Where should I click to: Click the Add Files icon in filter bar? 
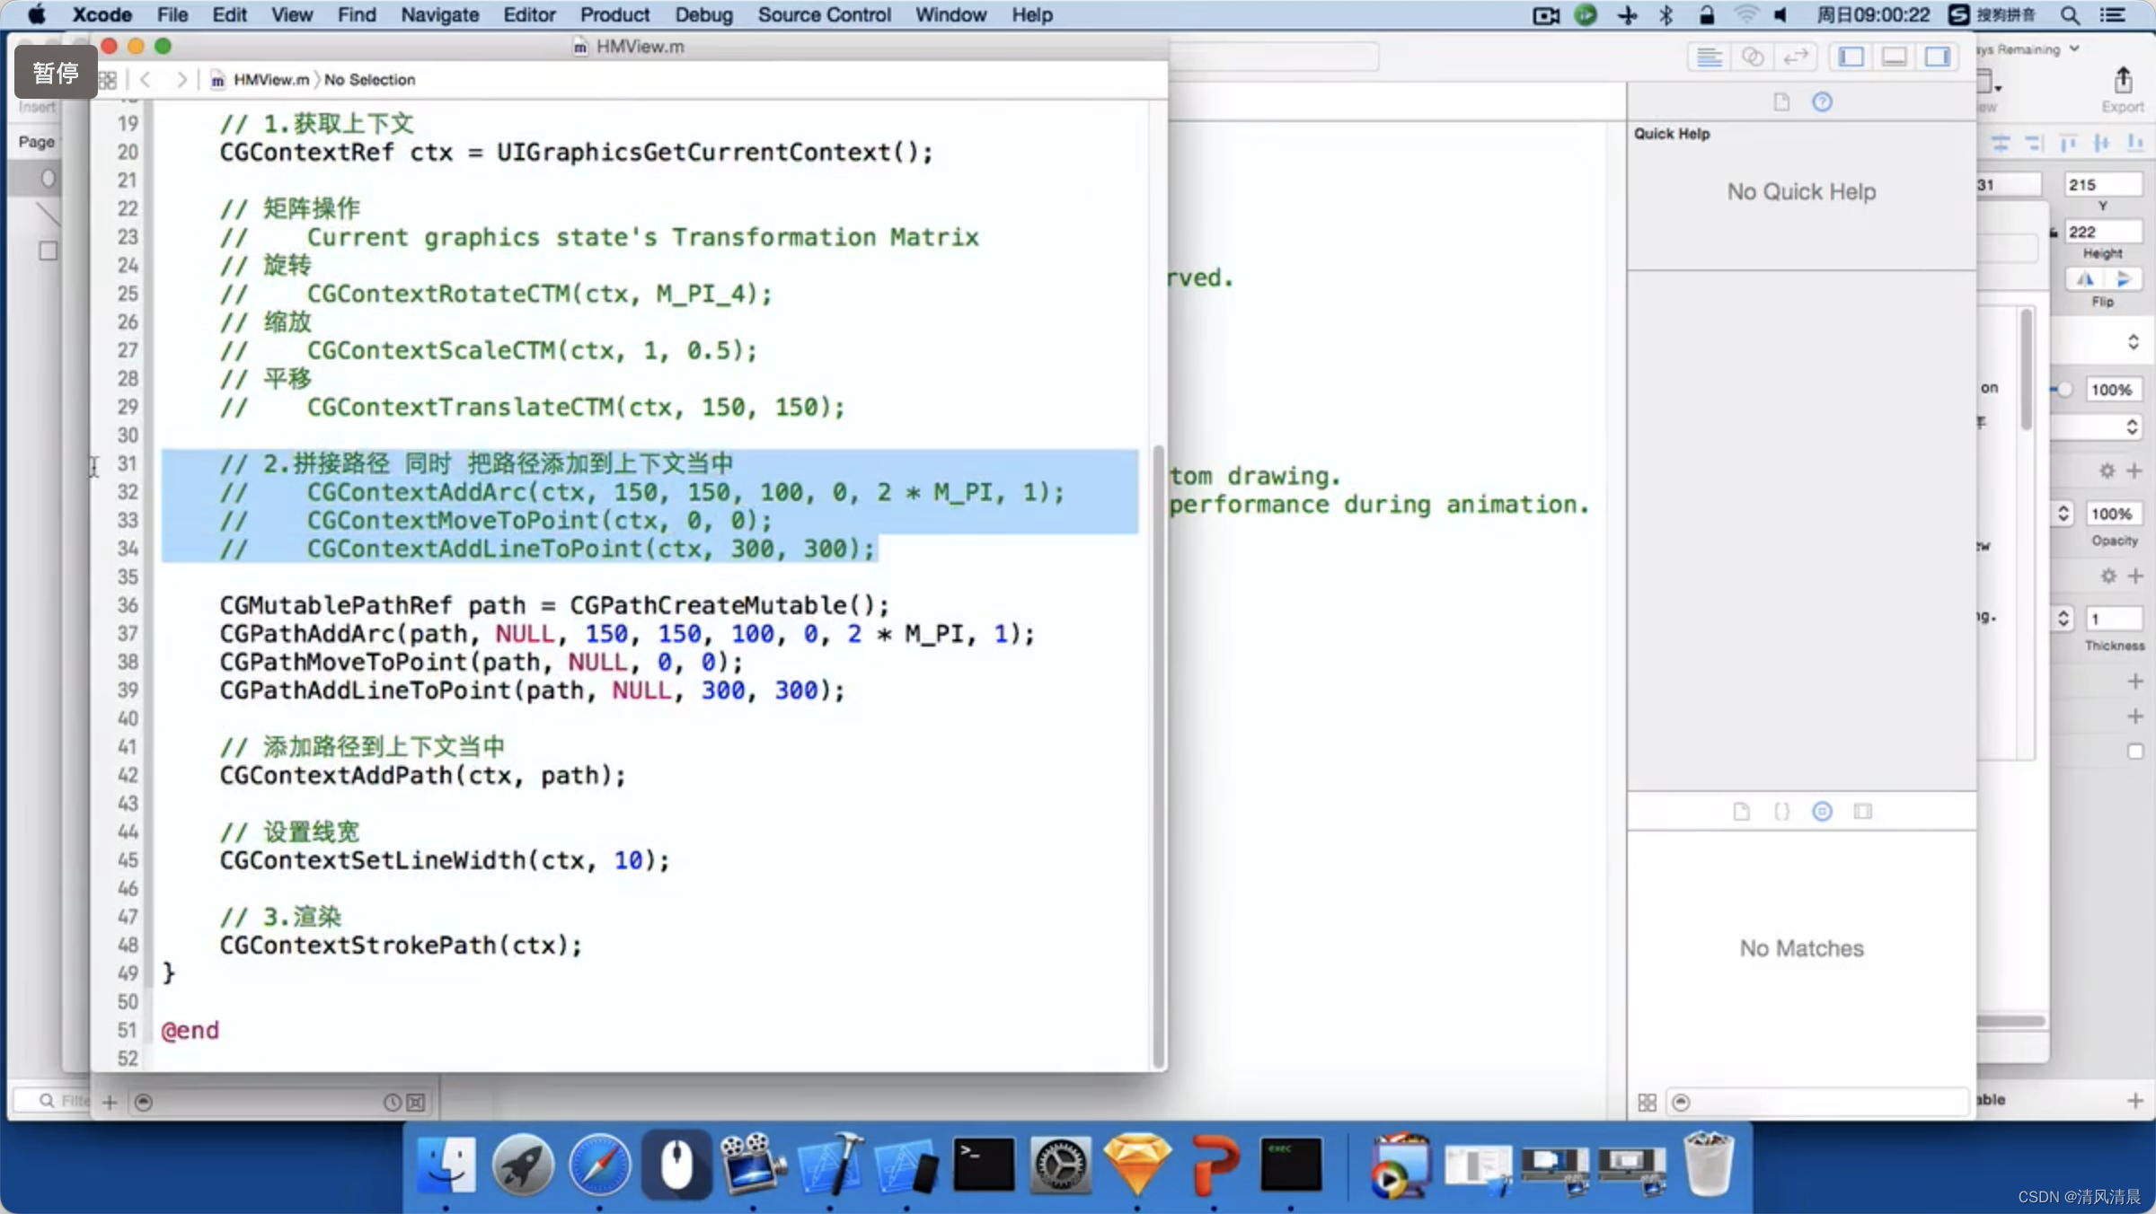111,1100
